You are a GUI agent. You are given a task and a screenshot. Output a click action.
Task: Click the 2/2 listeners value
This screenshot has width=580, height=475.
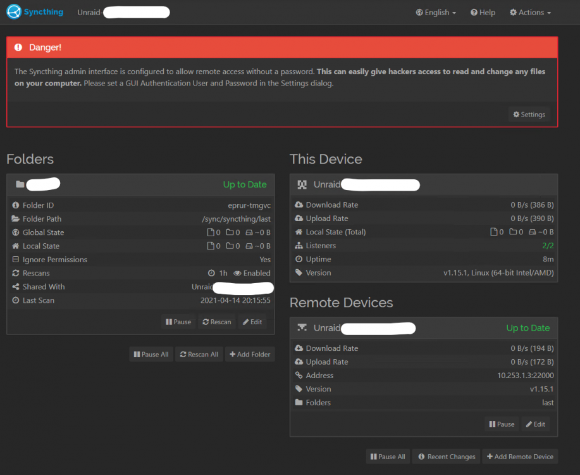click(548, 246)
